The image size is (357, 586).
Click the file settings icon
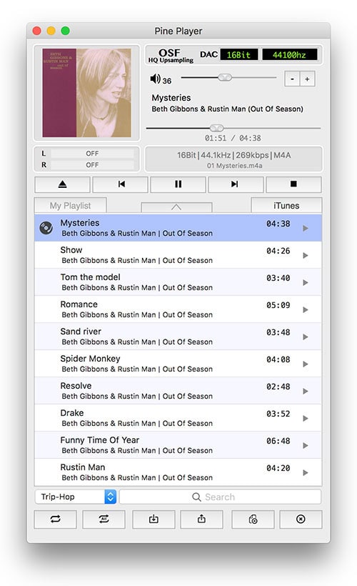click(x=253, y=519)
